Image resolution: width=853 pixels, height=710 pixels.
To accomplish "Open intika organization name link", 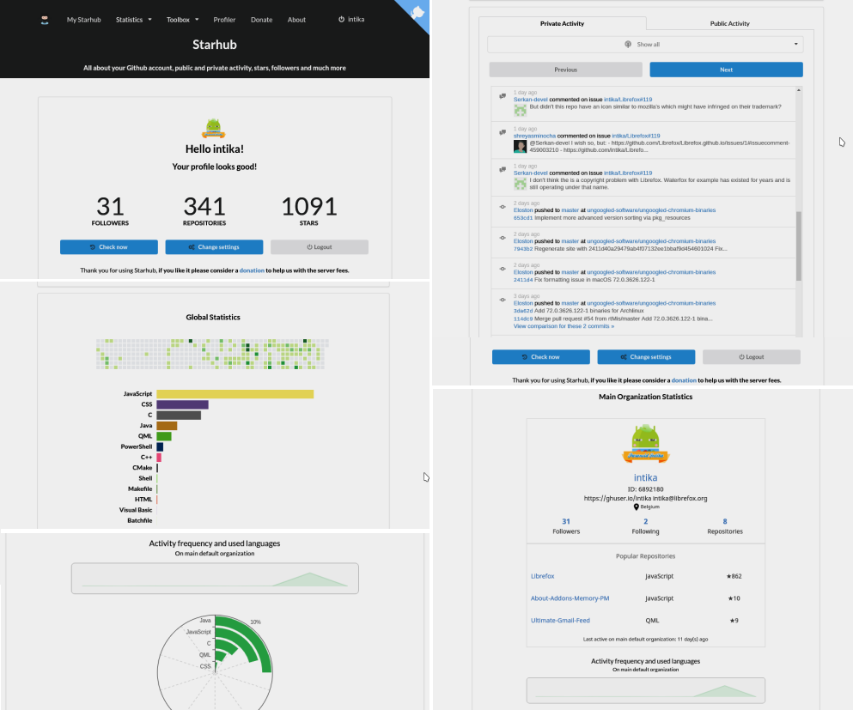I will (x=646, y=477).
